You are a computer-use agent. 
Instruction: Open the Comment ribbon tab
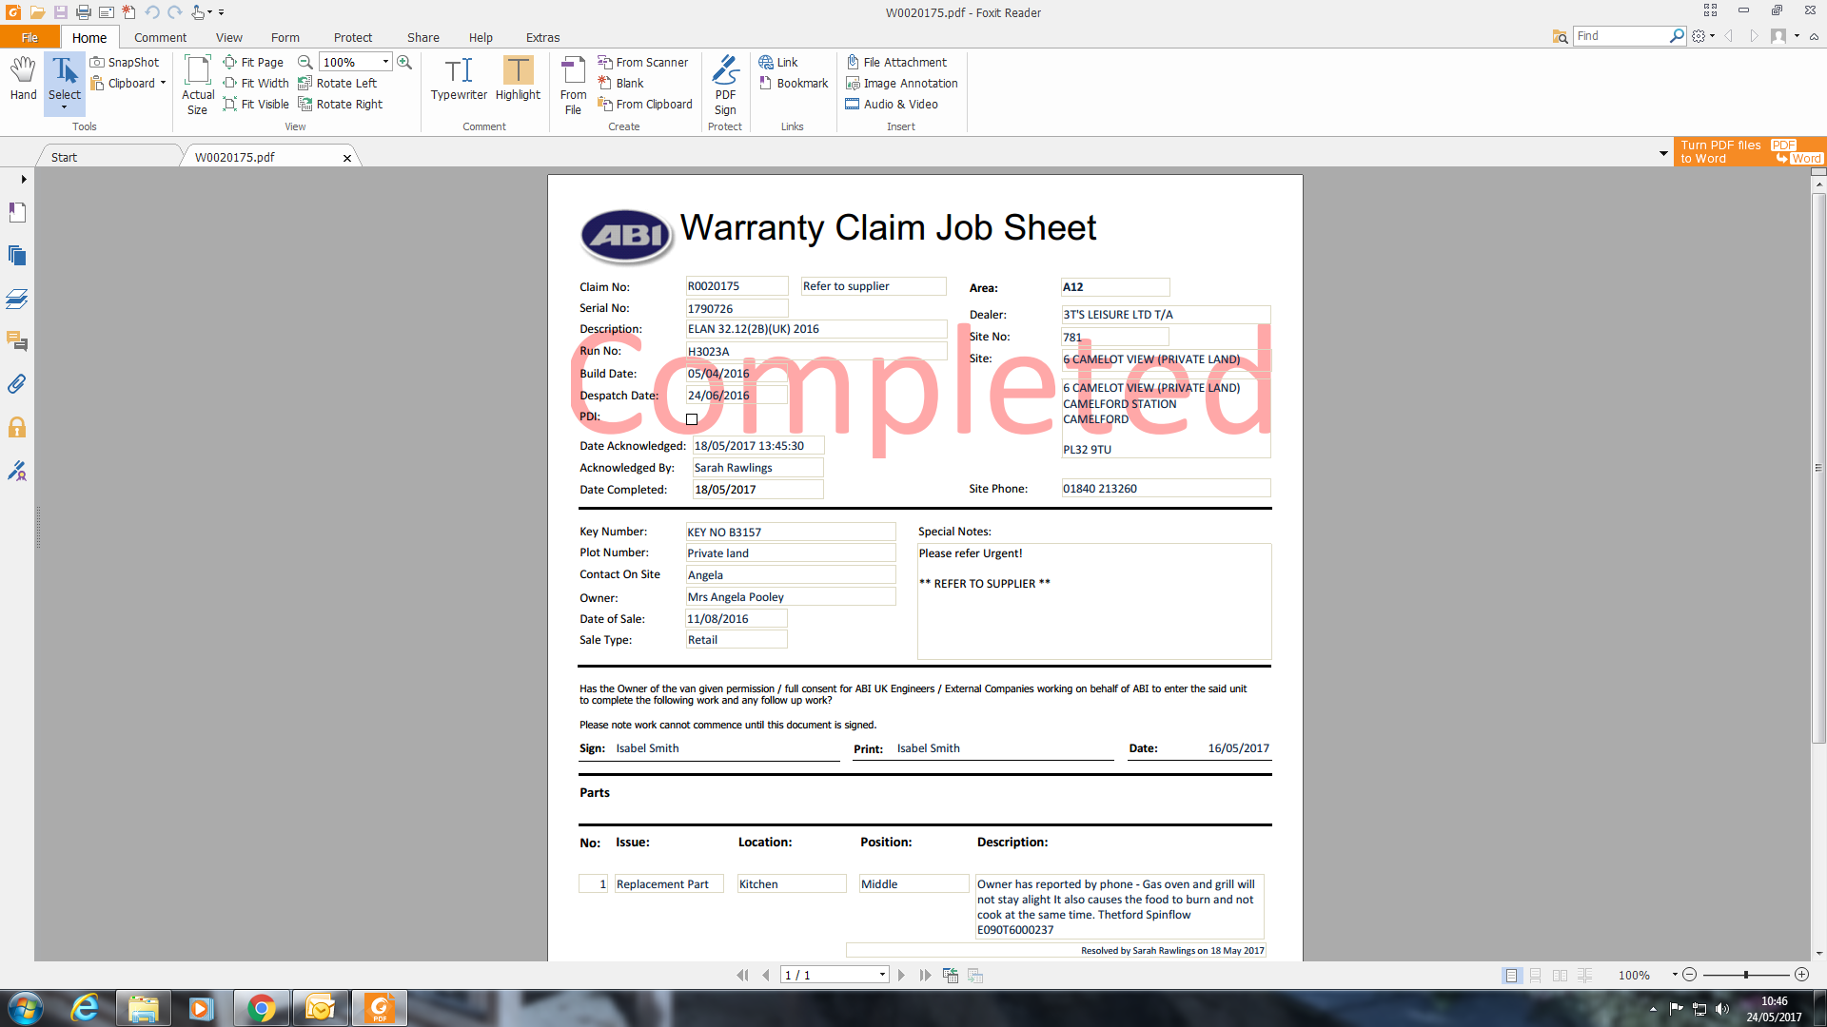tap(160, 37)
